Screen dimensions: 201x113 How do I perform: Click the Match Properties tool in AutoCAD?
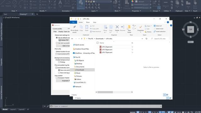(x=127, y=4)
